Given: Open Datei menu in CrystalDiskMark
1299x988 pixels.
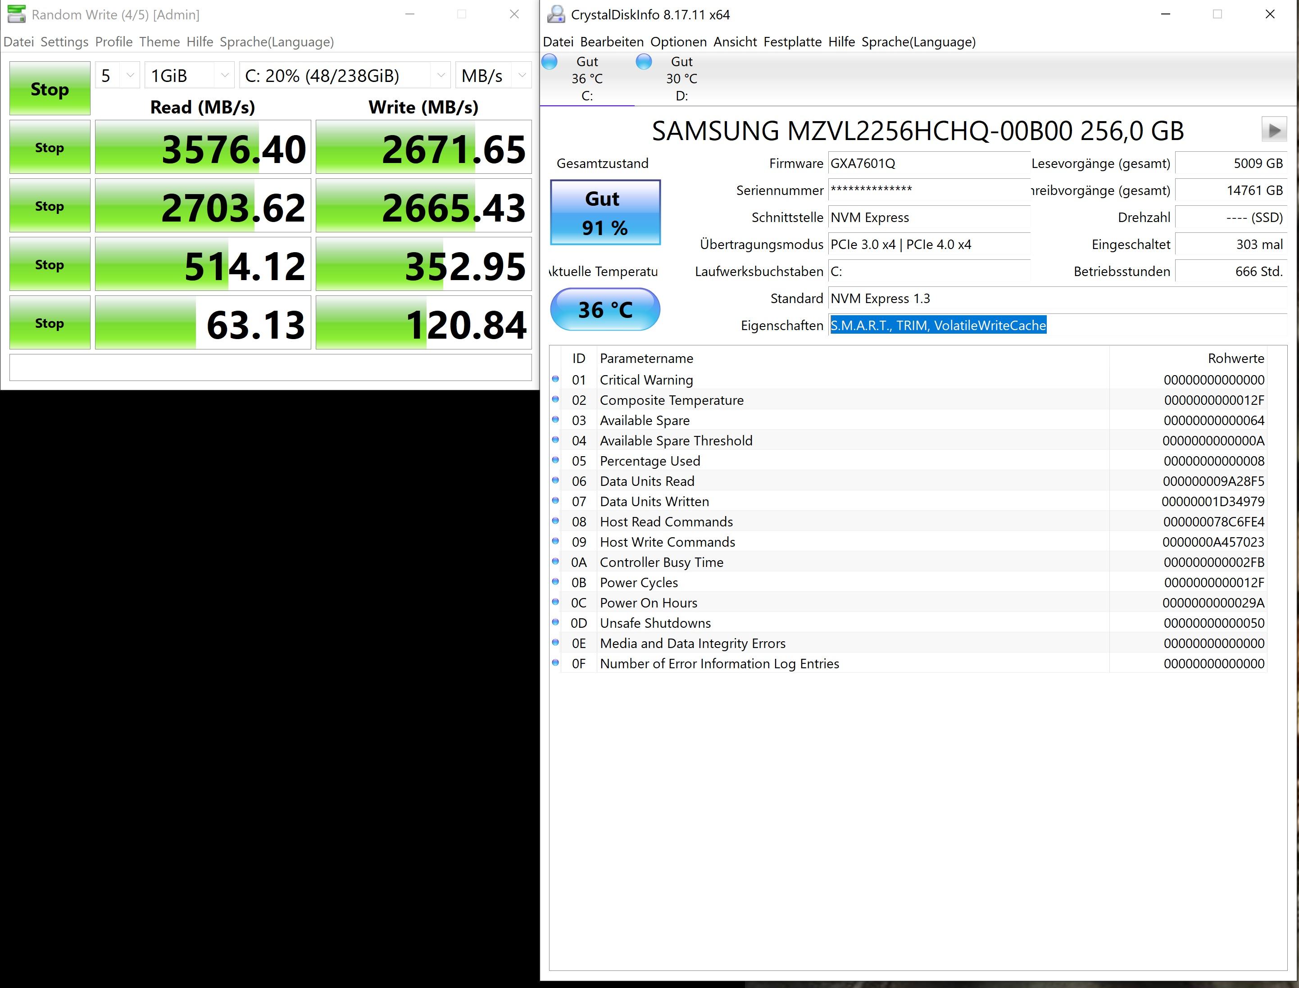Looking at the screenshot, I should 19,42.
